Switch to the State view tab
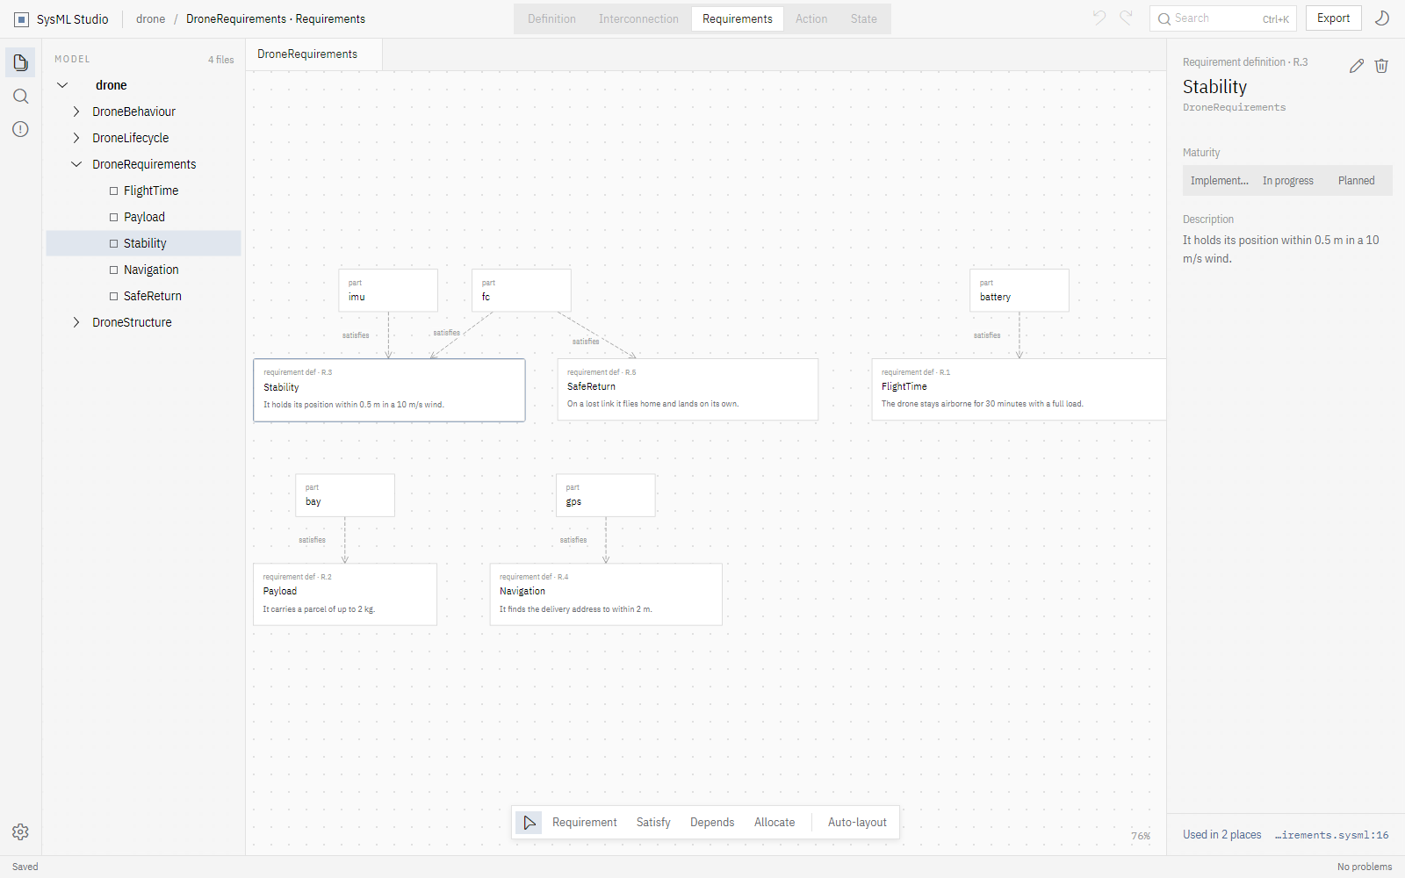The width and height of the screenshot is (1405, 878). (863, 18)
